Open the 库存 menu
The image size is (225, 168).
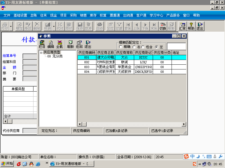[93, 15]
